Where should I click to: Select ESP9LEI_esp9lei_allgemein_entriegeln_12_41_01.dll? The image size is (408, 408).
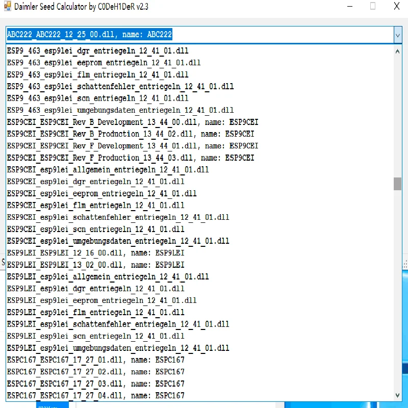(x=200, y=277)
